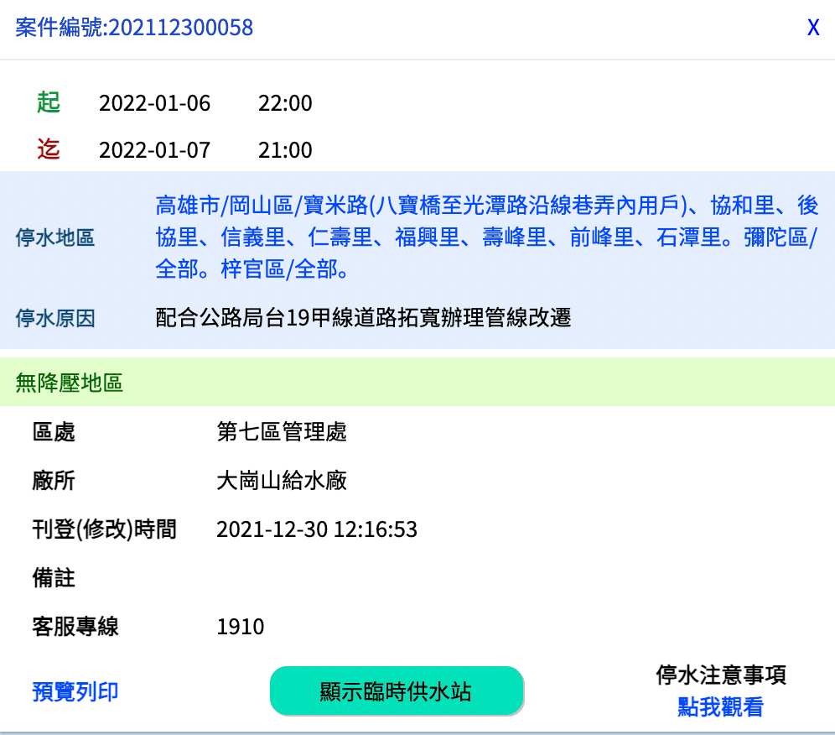Click the 無降壓地區 green banner text

[x=70, y=383]
